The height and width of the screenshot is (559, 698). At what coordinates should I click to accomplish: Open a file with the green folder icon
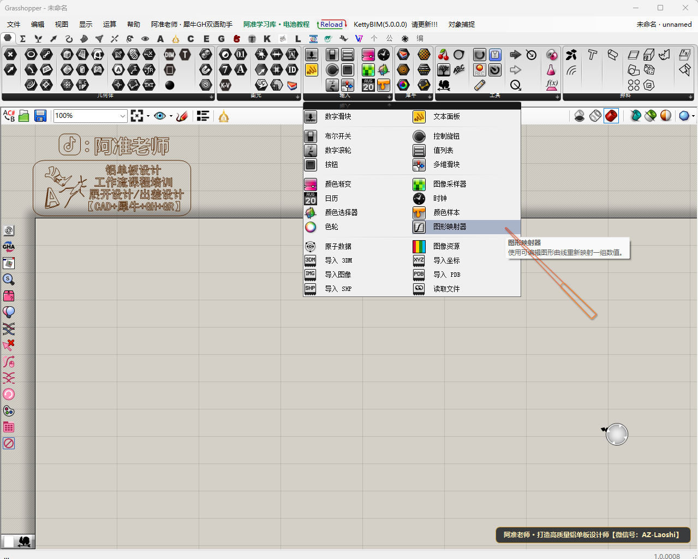click(x=24, y=116)
